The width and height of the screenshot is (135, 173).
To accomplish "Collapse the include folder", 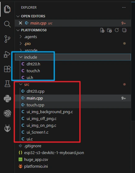I will coord(73,57).
